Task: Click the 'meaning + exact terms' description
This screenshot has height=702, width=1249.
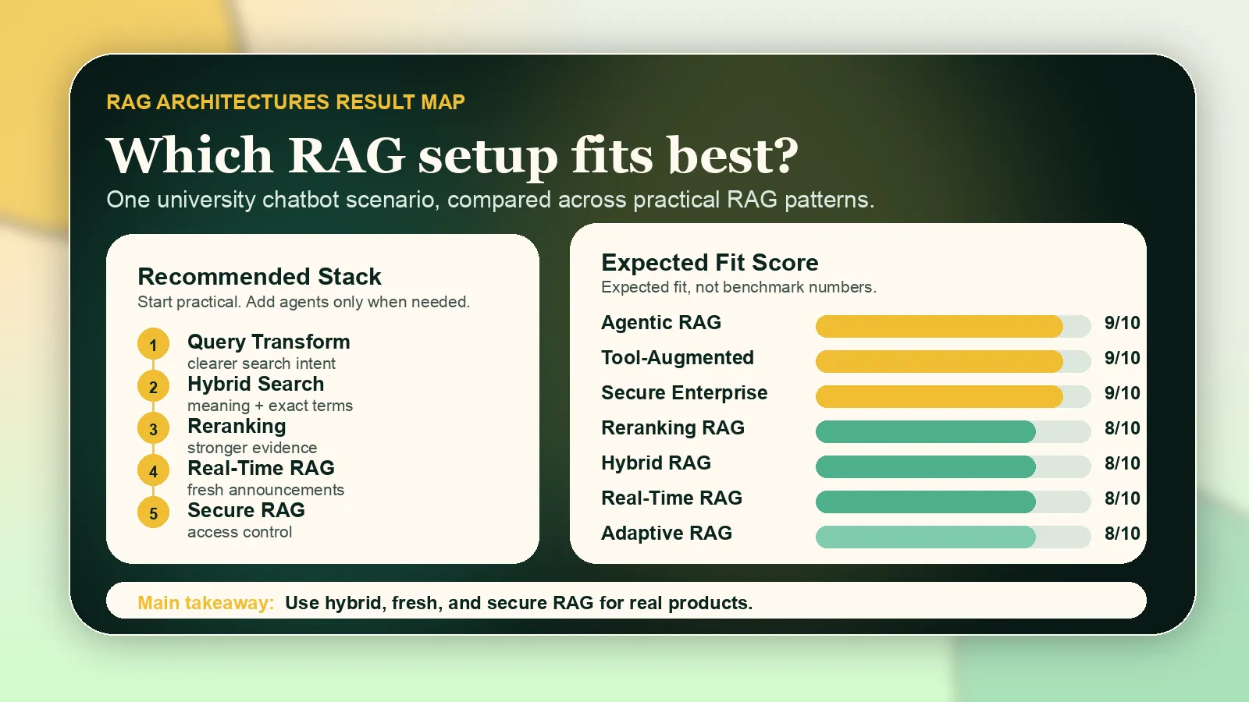Action: (x=270, y=406)
